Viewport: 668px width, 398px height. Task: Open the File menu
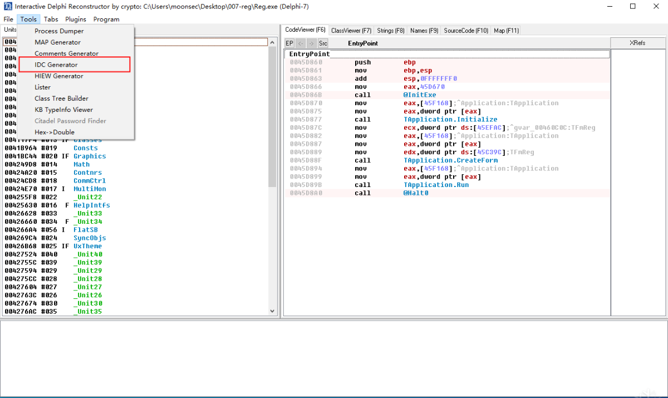pyautogui.click(x=8, y=19)
